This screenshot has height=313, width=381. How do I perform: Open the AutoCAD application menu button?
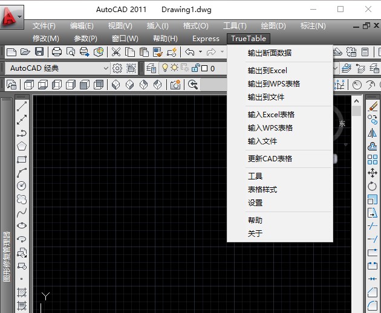point(12,18)
